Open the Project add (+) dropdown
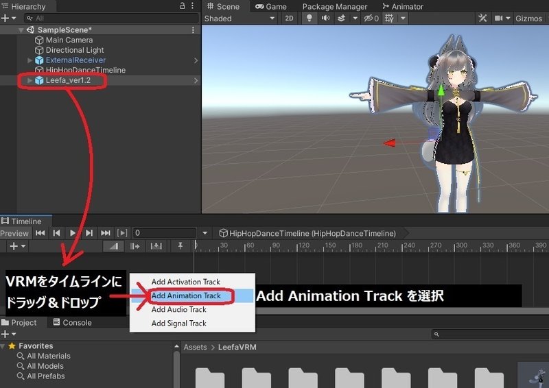 point(9,334)
